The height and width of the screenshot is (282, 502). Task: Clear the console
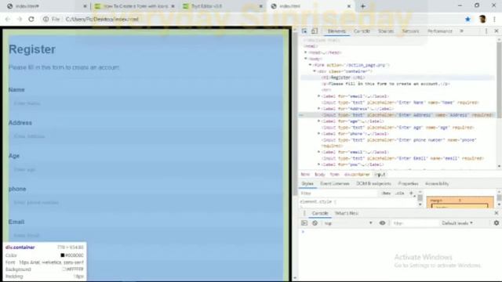point(315,223)
